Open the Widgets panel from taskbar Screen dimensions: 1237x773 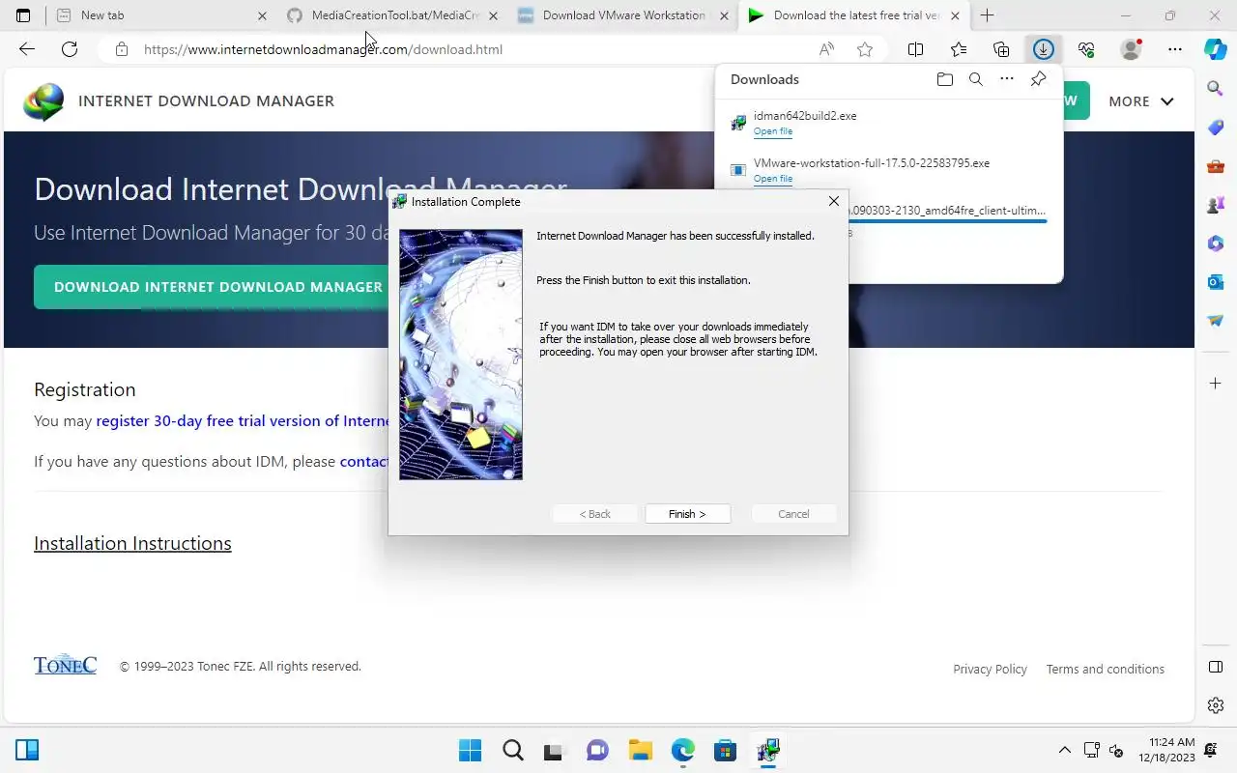pos(27,750)
